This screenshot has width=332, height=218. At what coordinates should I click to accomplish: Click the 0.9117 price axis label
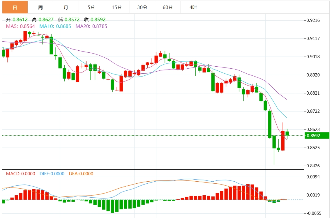point(313,38)
